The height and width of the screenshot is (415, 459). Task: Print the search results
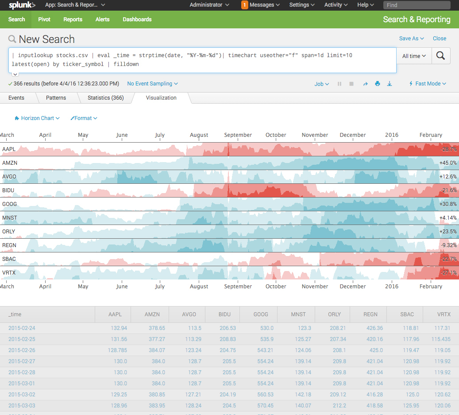378,84
